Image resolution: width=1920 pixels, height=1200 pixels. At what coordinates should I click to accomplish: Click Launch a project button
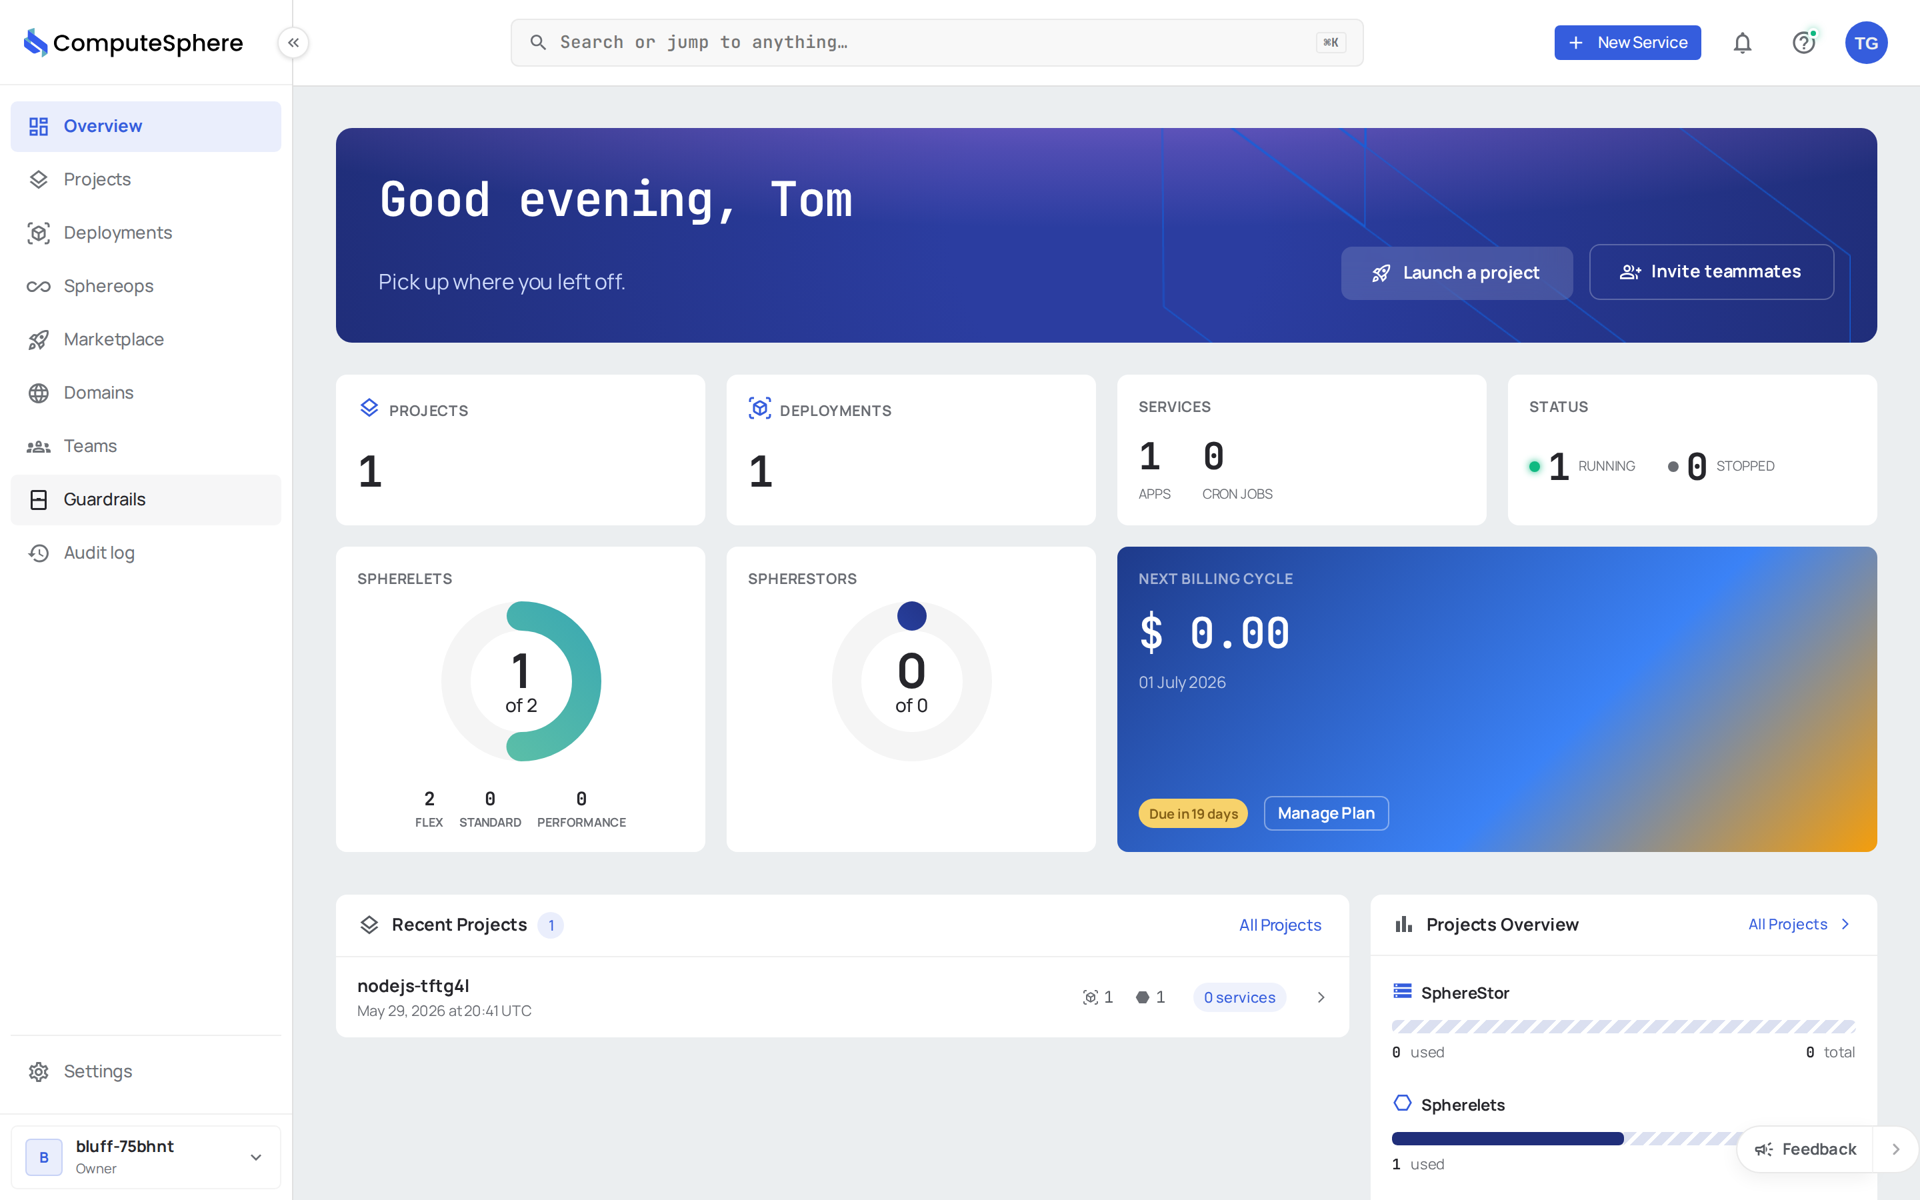[1457, 273]
